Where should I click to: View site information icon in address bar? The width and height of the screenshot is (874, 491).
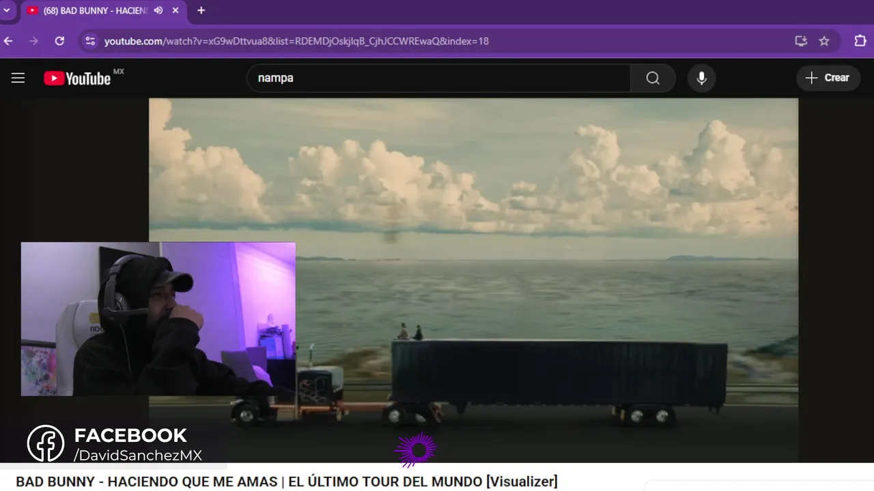[x=90, y=41]
